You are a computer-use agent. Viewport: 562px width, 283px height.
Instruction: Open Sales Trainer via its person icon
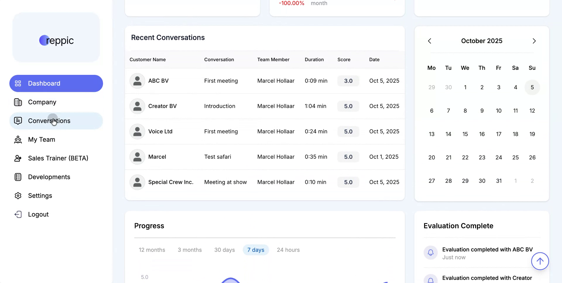[18, 158]
